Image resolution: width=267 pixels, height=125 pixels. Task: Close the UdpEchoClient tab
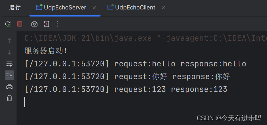(163, 8)
